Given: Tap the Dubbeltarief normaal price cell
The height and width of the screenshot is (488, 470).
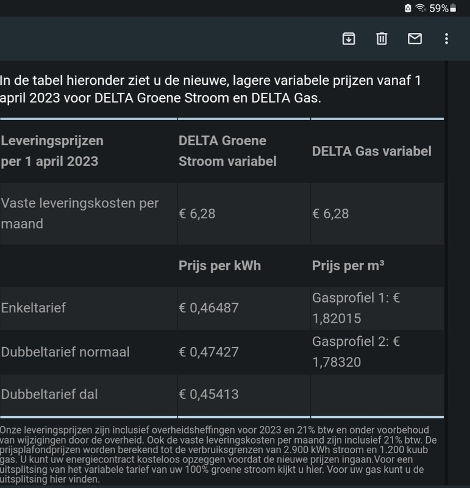Looking at the screenshot, I should point(244,352).
